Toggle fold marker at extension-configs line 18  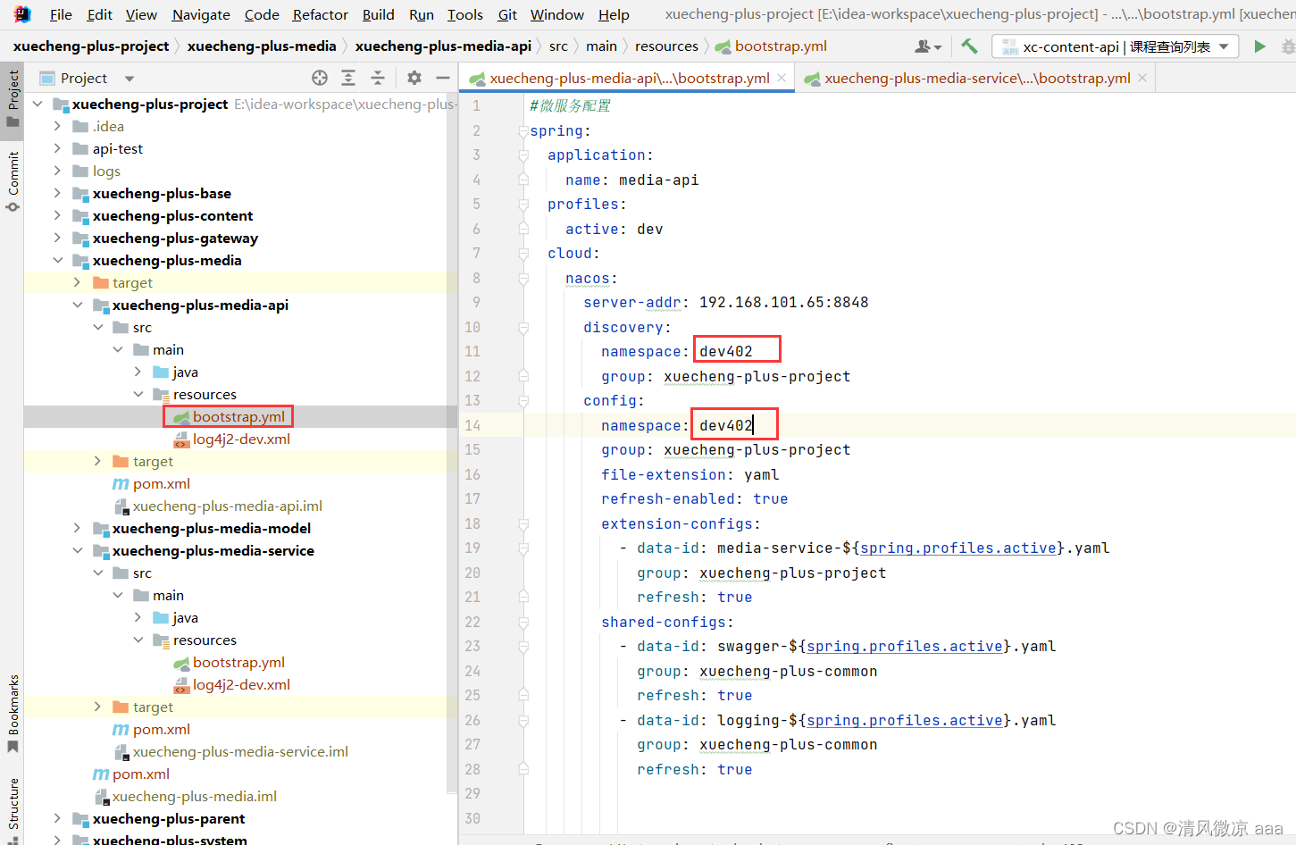pos(523,524)
